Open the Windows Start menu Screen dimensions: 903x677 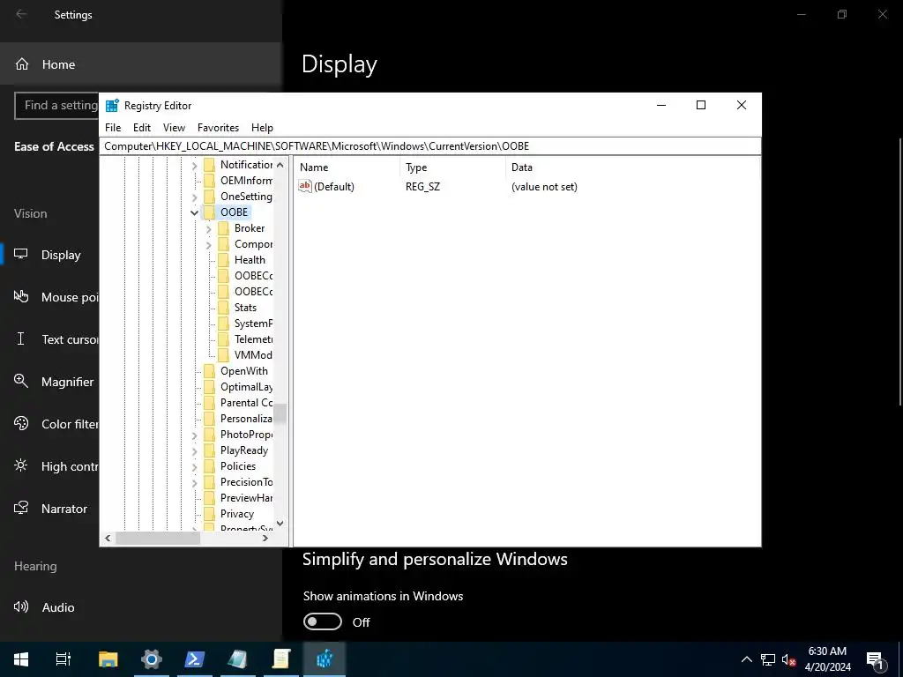pyautogui.click(x=21, y=659)
